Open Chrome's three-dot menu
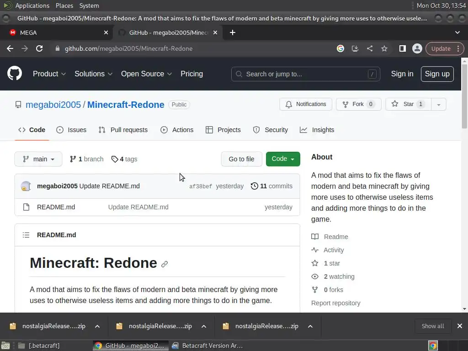Screen dimensions: 468x351 (458, 48)
